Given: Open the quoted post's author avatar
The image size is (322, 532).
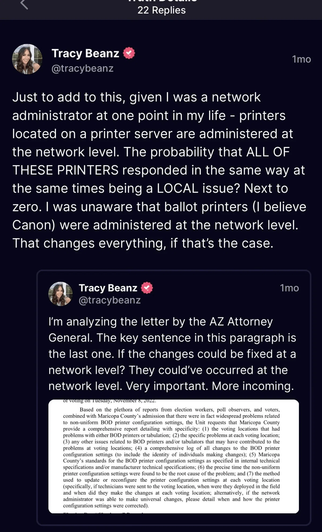Looking at the screenshot, I should [60, 294].
